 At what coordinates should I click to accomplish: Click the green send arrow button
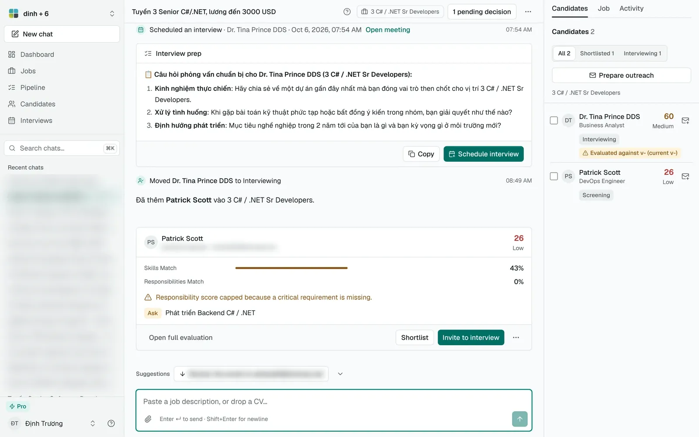(519, 419)
